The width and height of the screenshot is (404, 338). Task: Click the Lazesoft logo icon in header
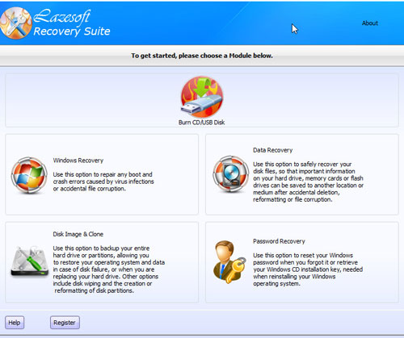[x=15, y=23]
